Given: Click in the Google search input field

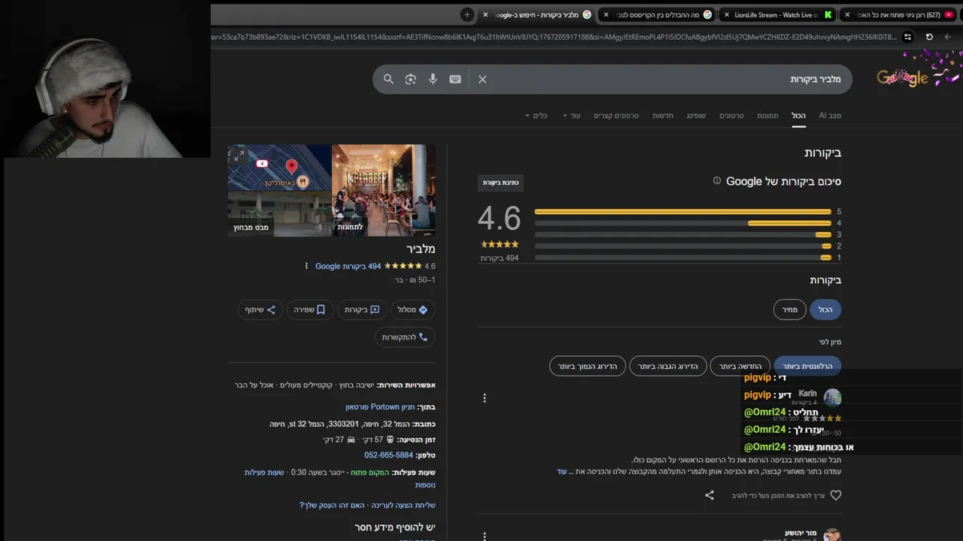Looking at the screenshot, I should [666, 79].
